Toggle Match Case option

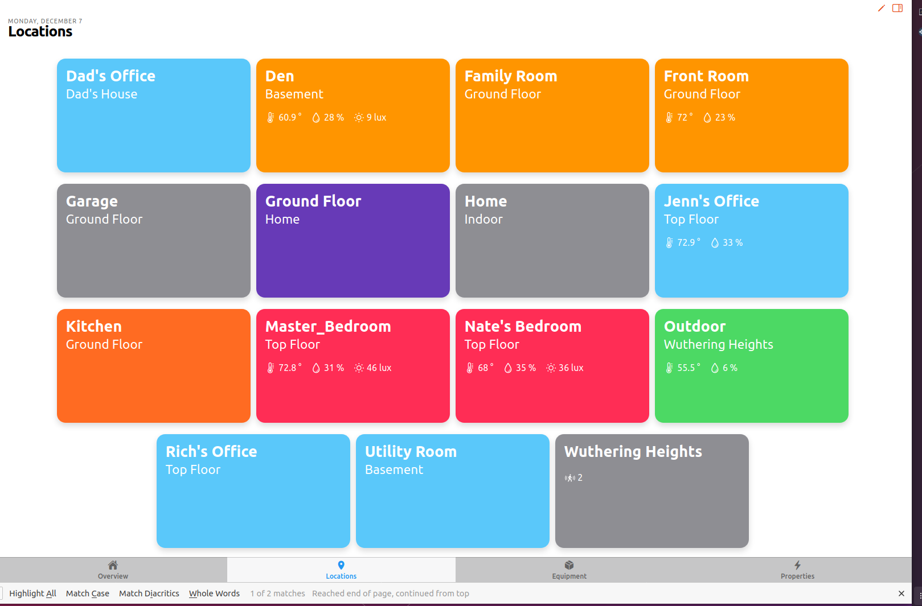88,593
